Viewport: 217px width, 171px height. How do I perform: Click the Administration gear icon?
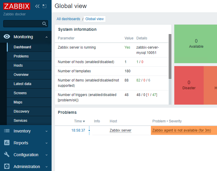7,166
